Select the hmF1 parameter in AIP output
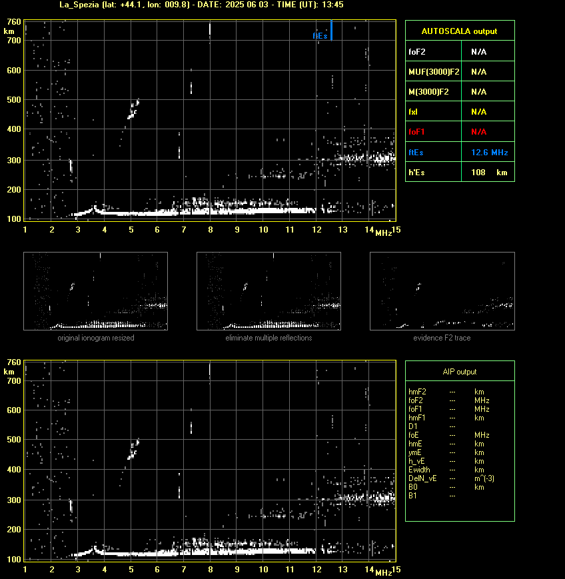This screenshot has width=565, height=579. tap(417, 418)
